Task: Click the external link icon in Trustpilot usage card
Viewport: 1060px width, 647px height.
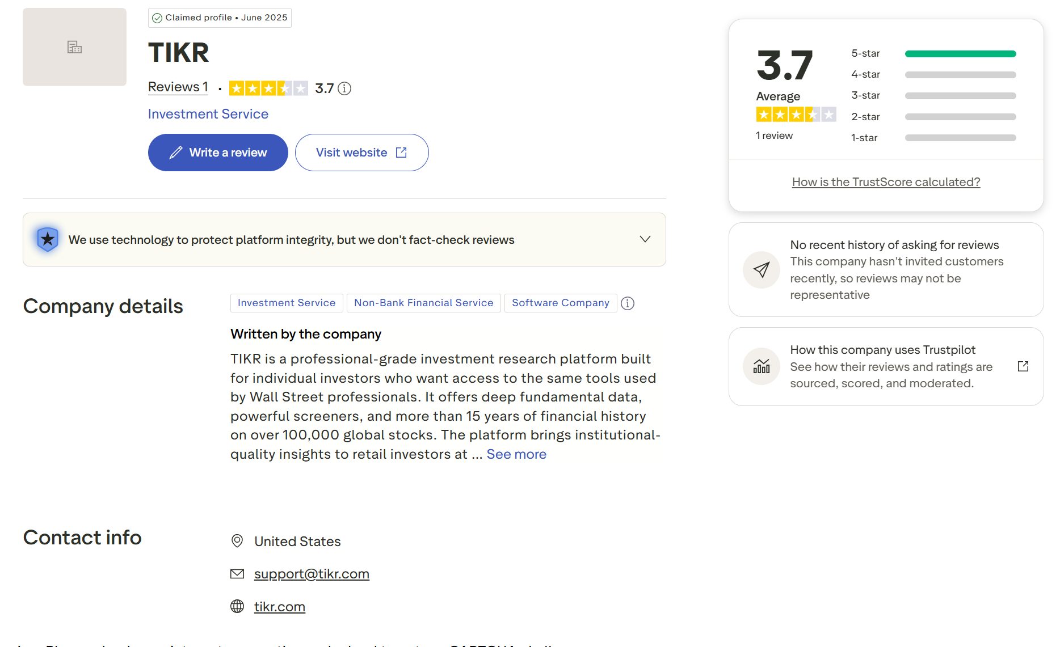Action: pos(1023,366)
